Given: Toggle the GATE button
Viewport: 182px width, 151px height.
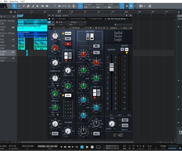Looking at the screenshot, I should tap(68, 95).
